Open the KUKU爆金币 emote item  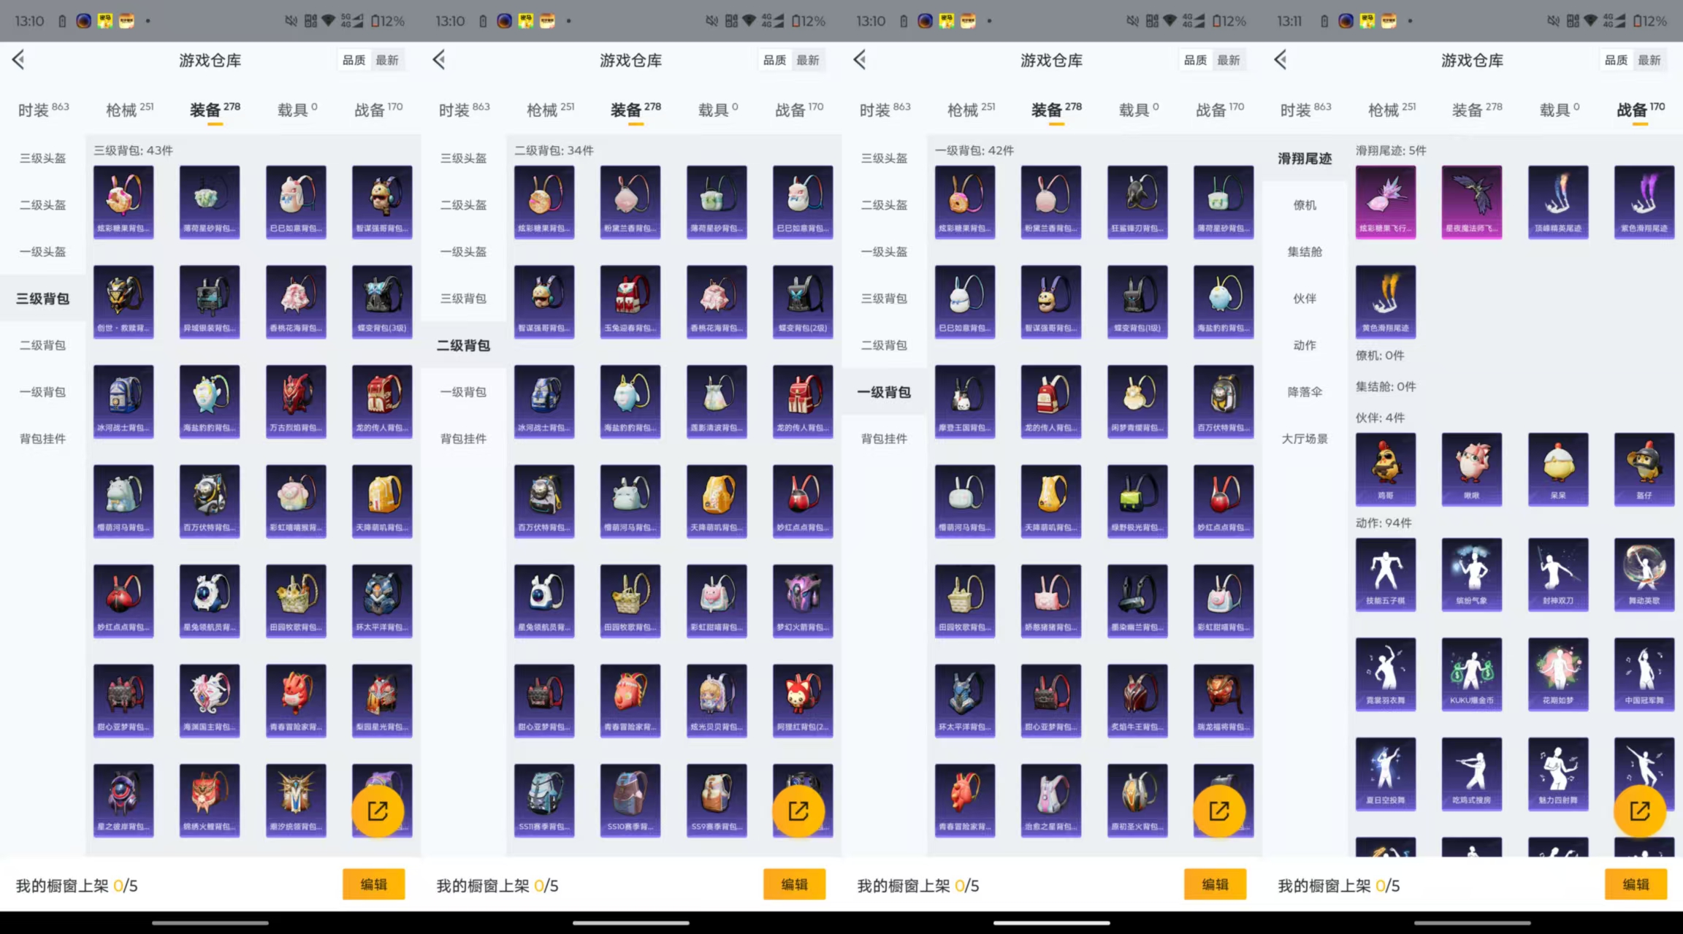(x=1471, y=673)
